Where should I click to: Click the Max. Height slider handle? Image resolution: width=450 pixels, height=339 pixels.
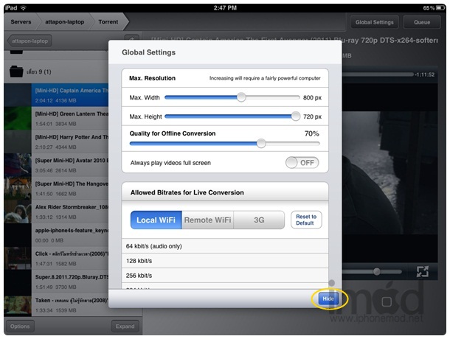coord(296,116)
